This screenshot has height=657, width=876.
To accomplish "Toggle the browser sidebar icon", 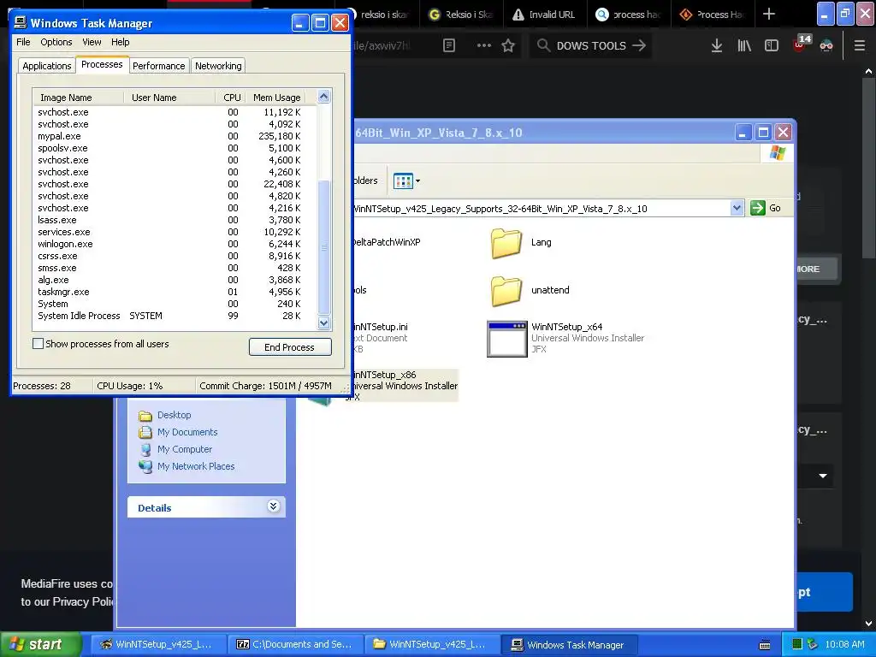I will 772,46.
